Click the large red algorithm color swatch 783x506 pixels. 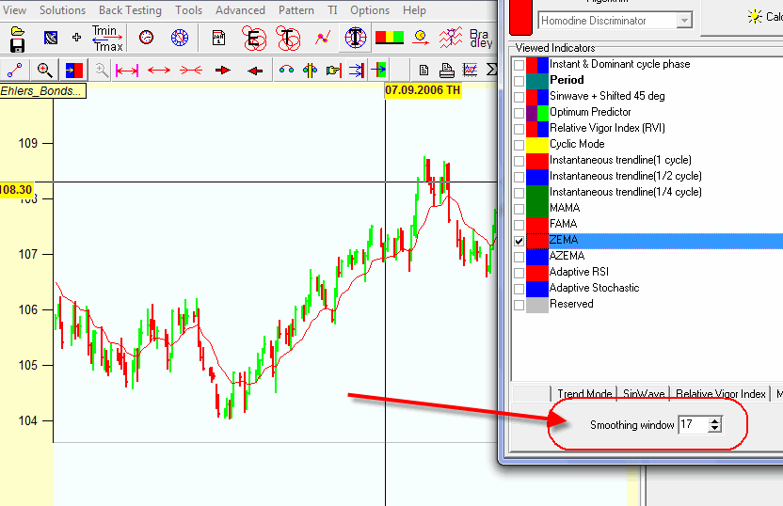[x=520, y=17]
